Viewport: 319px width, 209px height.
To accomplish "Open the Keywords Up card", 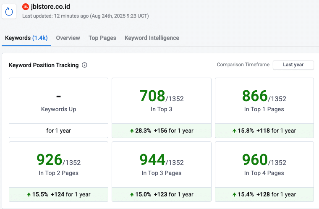I will (x=59, y=108).
